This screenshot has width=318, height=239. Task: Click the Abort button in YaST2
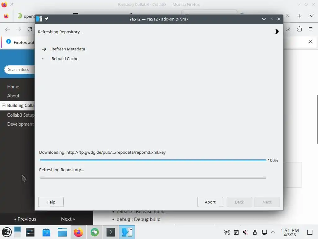(210, 202)
